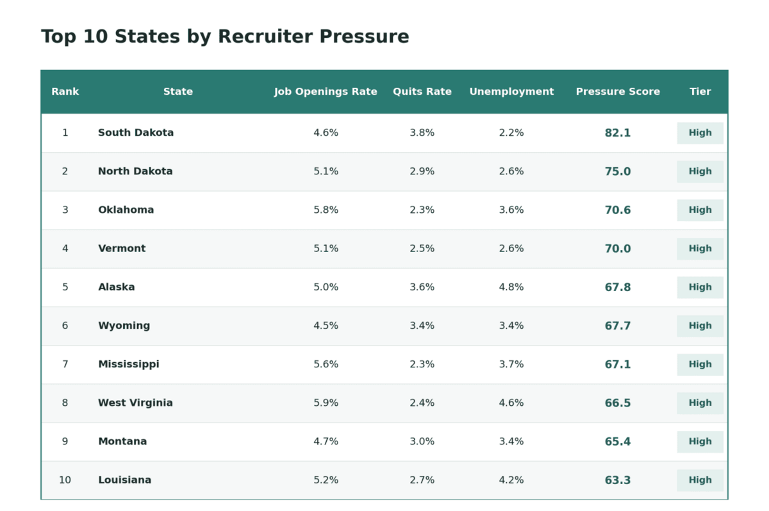This screenshot has width=769, height=511.
Task: Select Mississippi's 5.6% job openings rate
Action: [326, 364]
